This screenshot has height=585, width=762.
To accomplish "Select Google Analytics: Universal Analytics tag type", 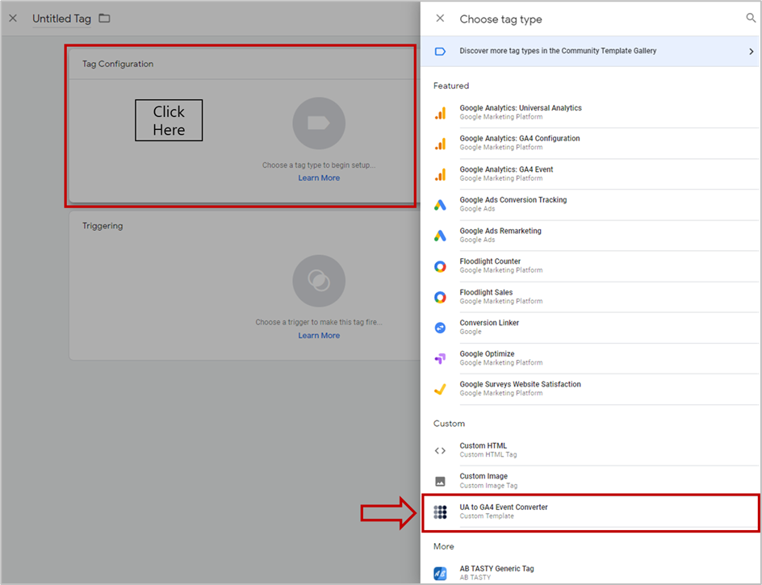I will 589,112.
